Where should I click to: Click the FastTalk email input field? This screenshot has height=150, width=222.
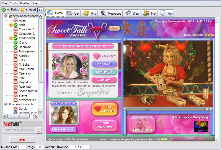click(x=19, y=130)
